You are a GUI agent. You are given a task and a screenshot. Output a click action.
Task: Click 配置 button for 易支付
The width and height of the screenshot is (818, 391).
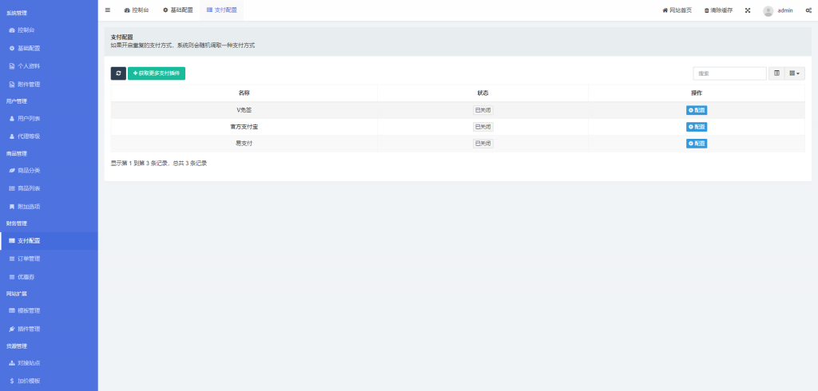pyautogui.click(x=697, y=144)
